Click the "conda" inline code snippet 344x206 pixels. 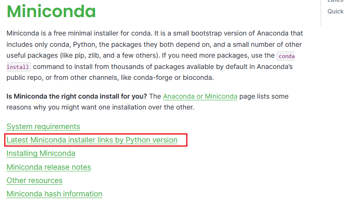pyautogui.click(x=286, y=56)
